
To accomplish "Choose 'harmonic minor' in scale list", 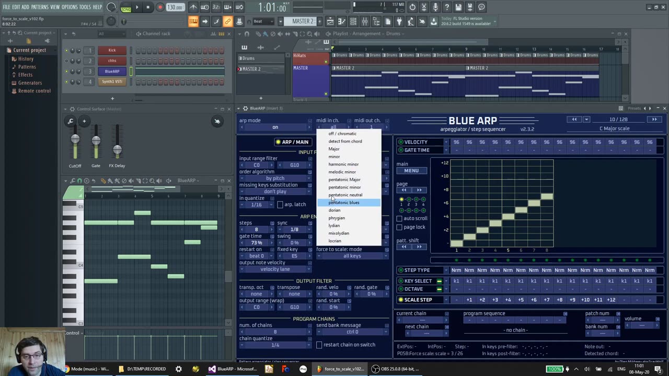I will tap(349, 164).
